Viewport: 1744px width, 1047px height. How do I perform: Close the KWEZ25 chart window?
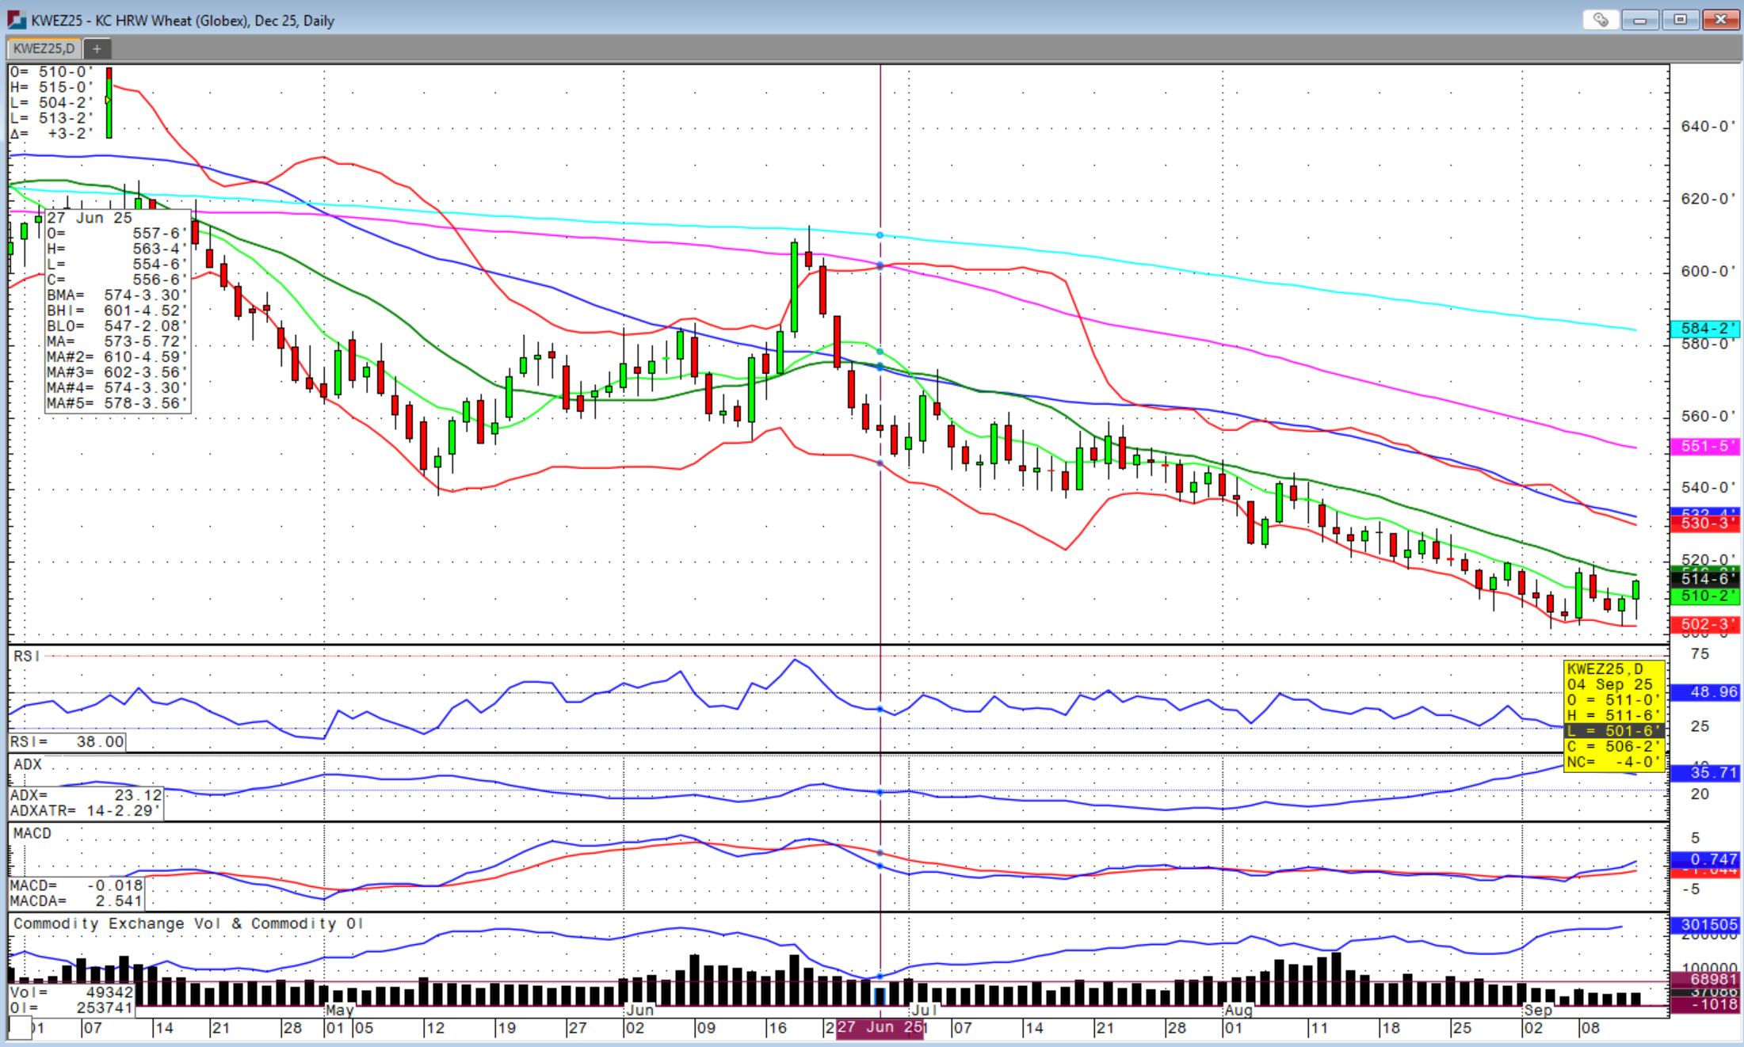click(x=1720, y=20)
